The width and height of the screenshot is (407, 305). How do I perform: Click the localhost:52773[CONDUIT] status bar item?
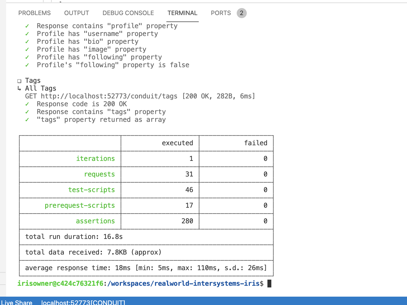pyautogui.click(x=83, y=302)
